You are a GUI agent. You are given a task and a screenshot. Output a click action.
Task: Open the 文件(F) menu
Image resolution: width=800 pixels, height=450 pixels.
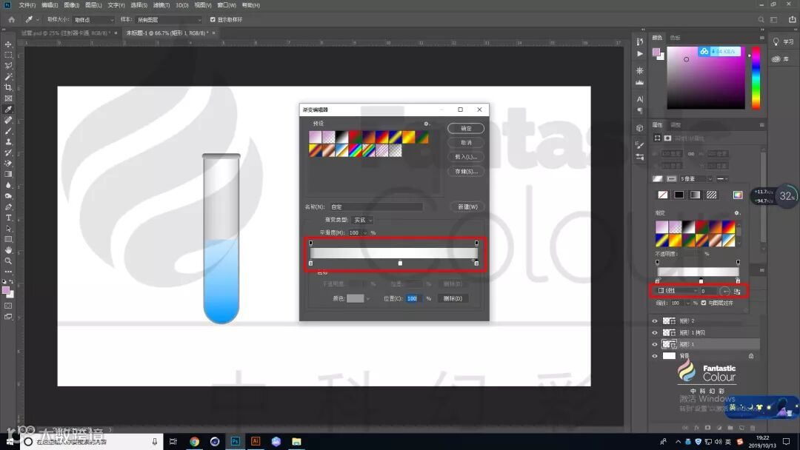pos(27,5)
